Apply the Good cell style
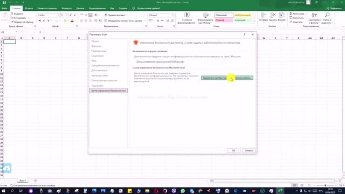345x194 pixels. tap(243, 20)
